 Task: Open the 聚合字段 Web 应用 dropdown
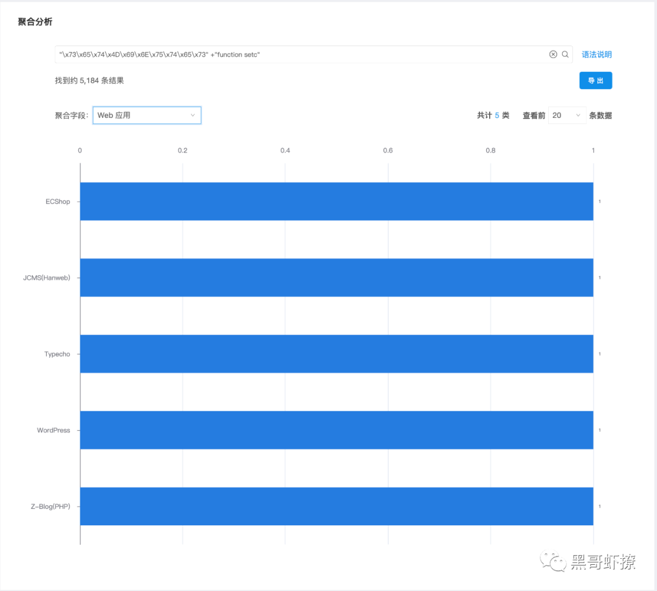(x=147, y=115)
